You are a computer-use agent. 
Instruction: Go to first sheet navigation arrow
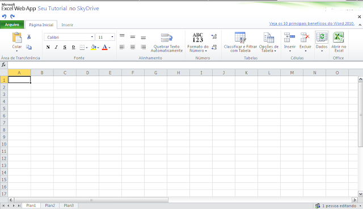3,206
